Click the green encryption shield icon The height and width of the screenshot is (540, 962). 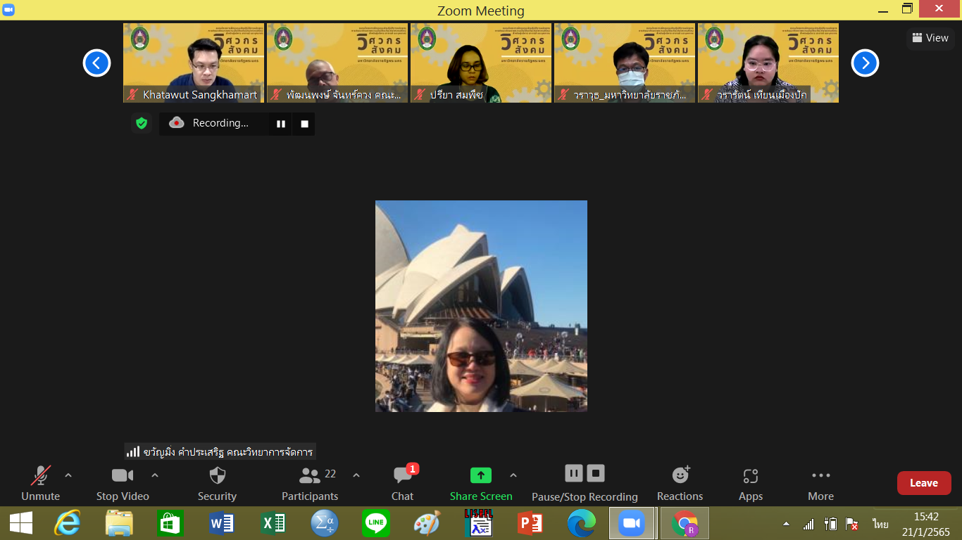coord(142,123)
